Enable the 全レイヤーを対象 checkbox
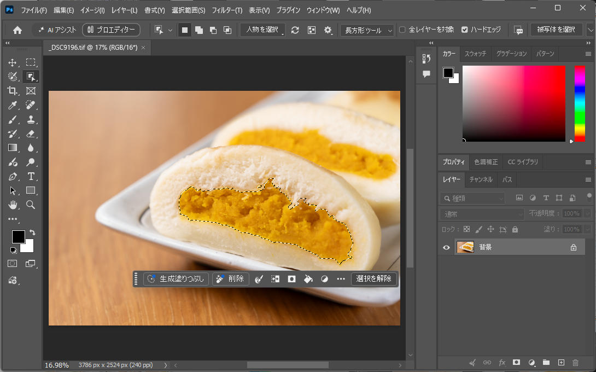 402,30
